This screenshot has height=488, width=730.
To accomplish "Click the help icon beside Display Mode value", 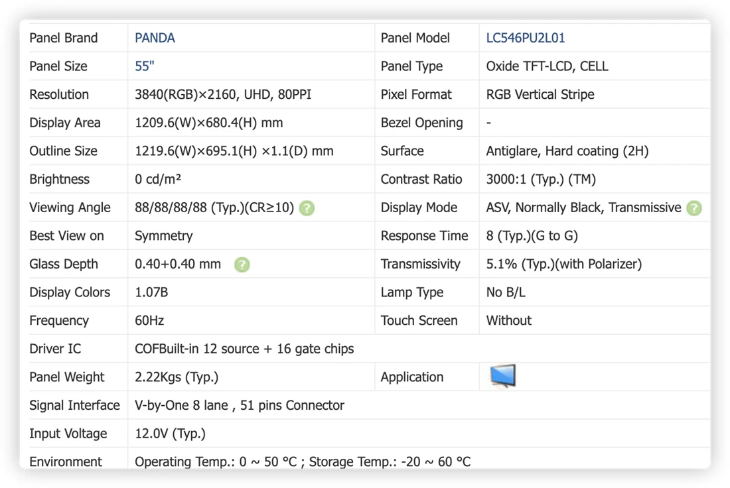I will (x=694, y=208).
